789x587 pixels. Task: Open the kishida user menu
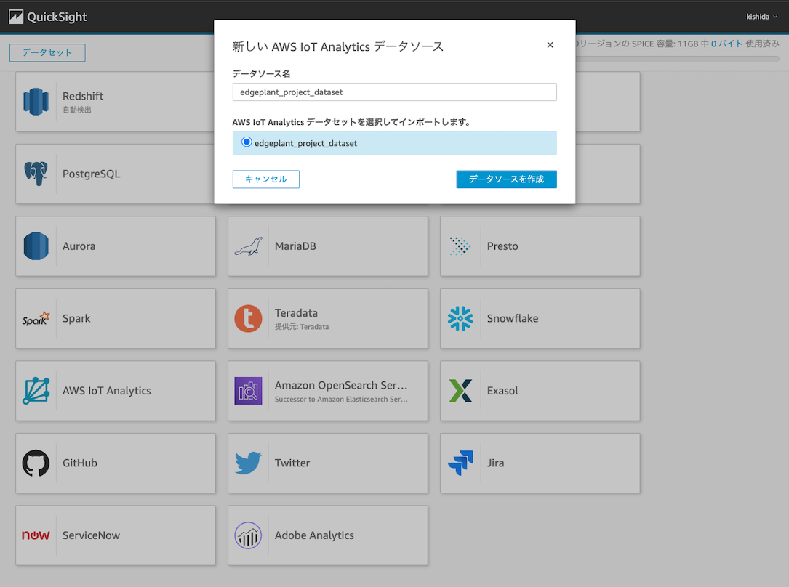[762, 17]
